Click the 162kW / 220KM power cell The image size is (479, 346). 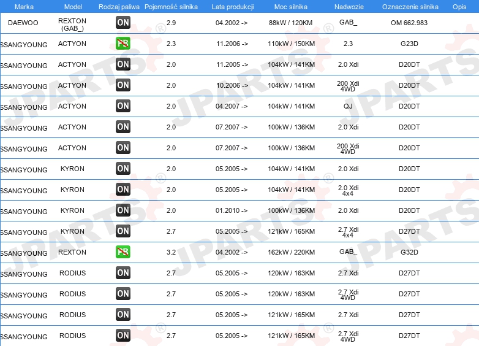coord(291,252)
